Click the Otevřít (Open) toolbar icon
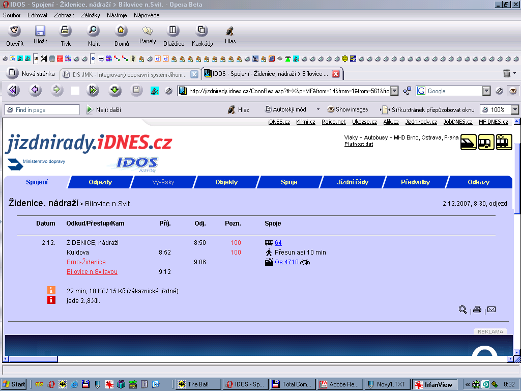 coord(15,31)
